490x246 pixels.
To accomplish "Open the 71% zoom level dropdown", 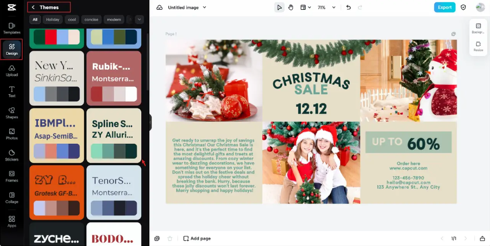I will pyautogui.click(x=326, y=8).
